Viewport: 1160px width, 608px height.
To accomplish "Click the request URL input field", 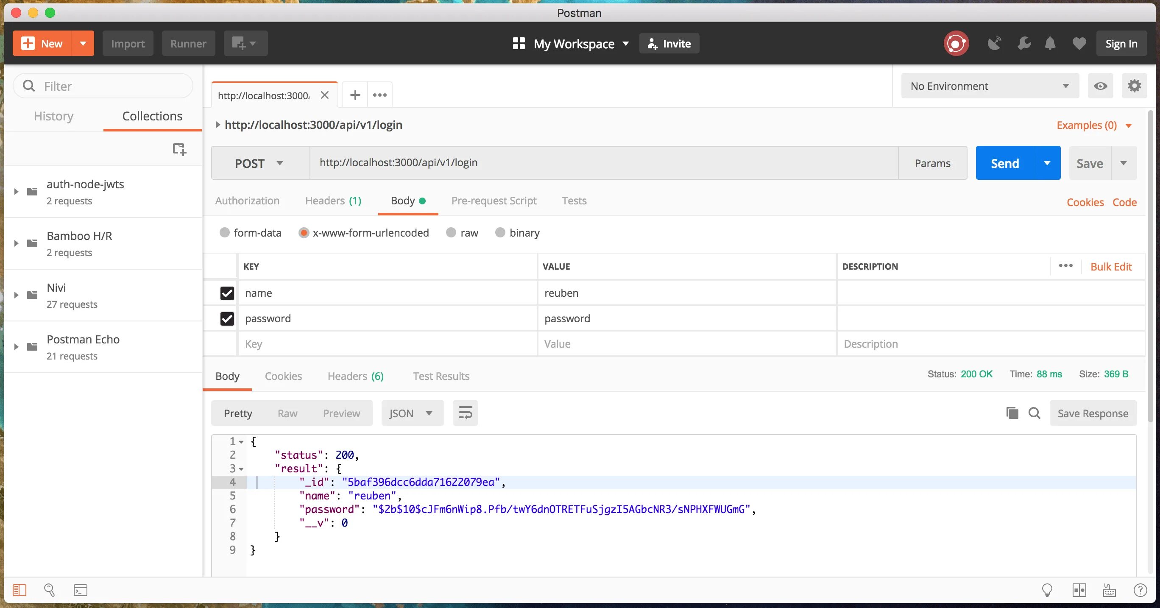I will (603, 163).
